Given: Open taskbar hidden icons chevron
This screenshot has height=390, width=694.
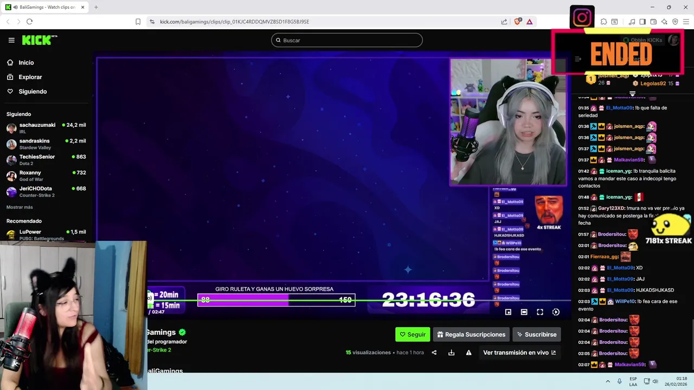Looking at the screenshot, I should (x=608, y=382).
